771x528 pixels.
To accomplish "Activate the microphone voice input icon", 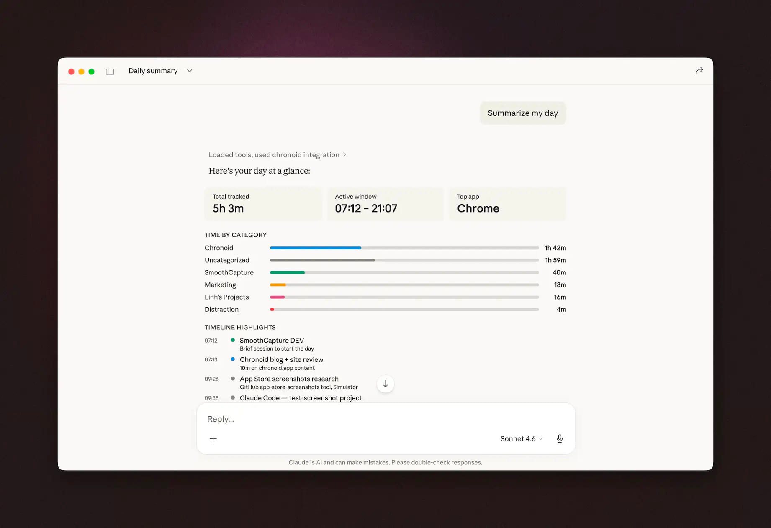I will coord(560,438).
